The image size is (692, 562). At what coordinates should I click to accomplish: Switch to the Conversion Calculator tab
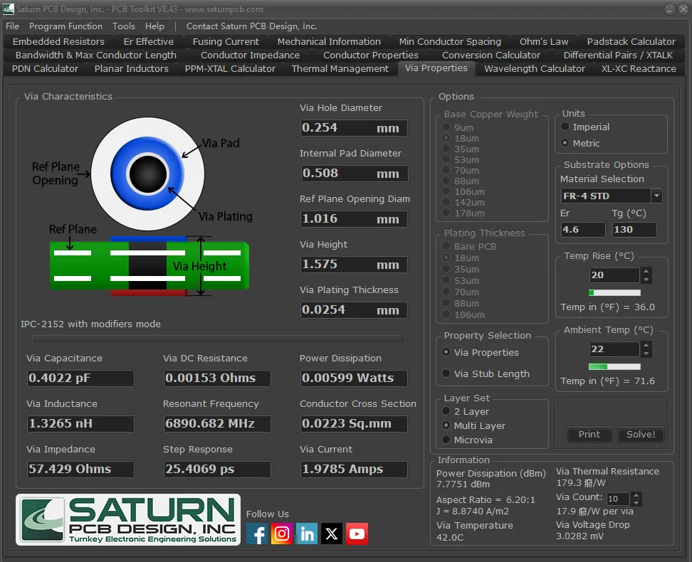[x=491, y=55]
